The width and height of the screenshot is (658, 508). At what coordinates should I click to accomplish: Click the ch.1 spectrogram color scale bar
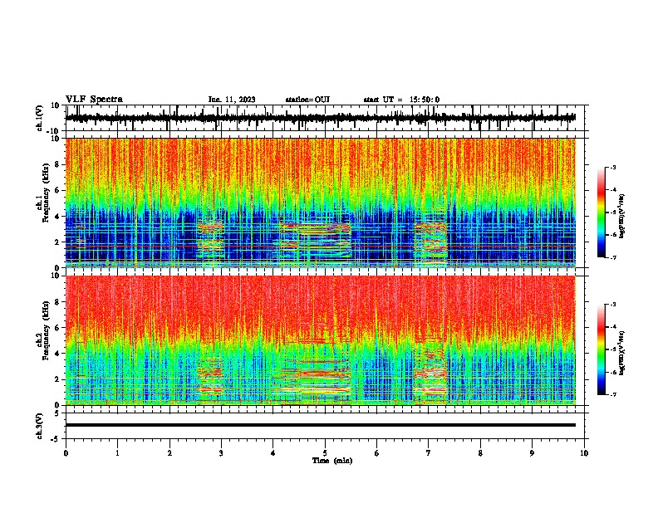click(x=601, y=212)
